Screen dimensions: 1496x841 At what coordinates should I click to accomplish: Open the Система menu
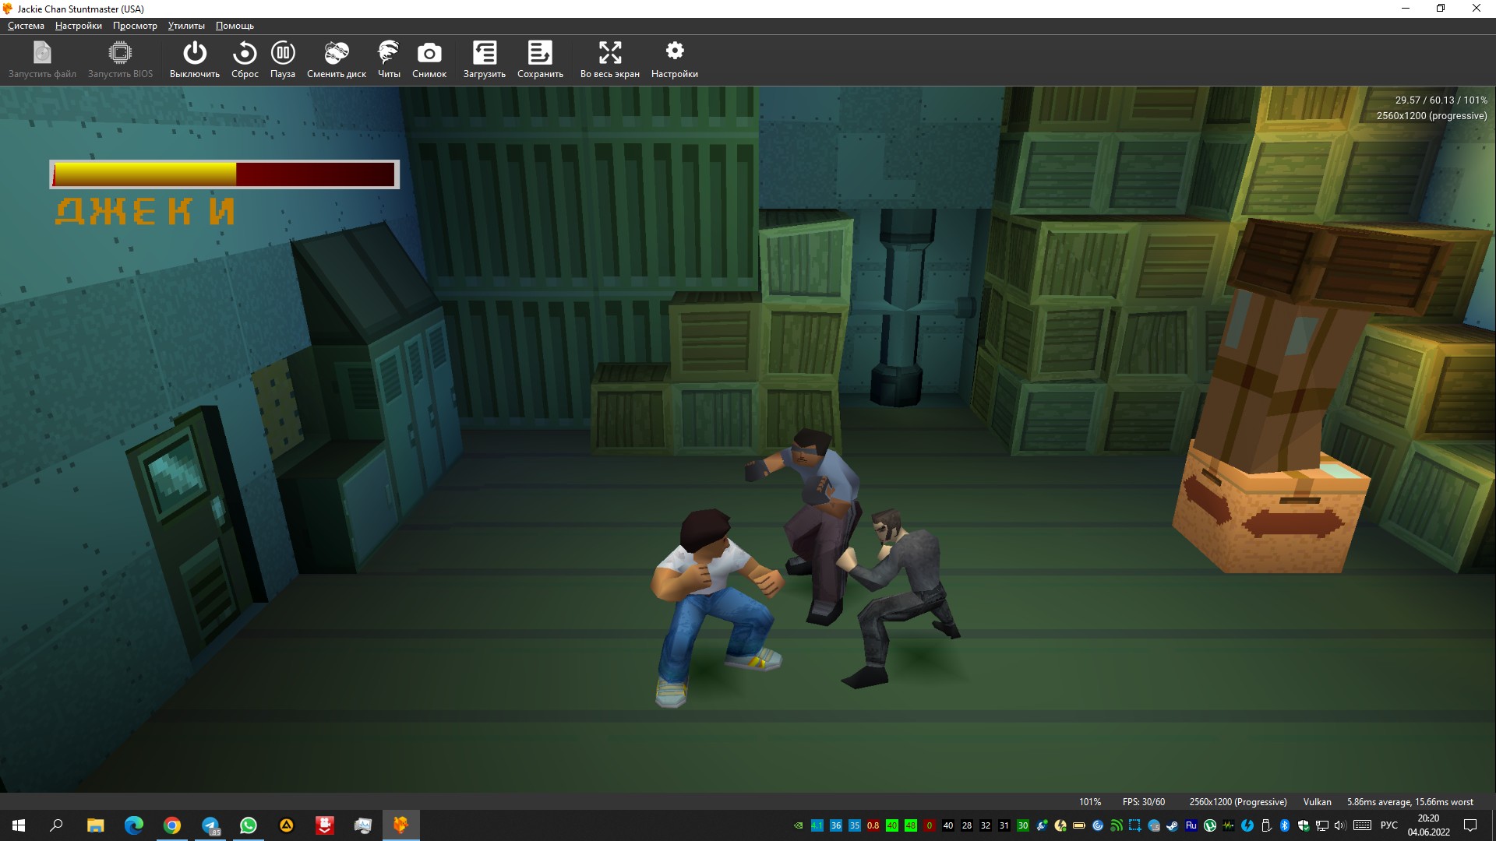26,26
